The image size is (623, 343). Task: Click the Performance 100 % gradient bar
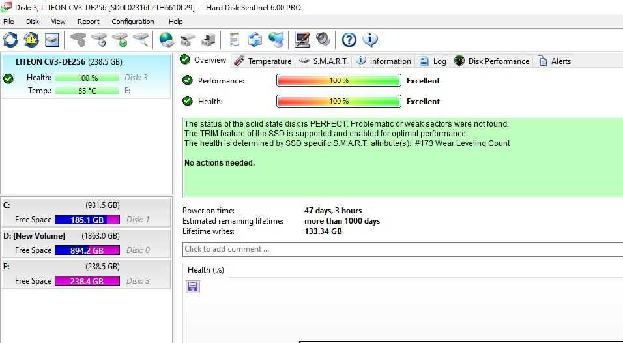[338, 80]
